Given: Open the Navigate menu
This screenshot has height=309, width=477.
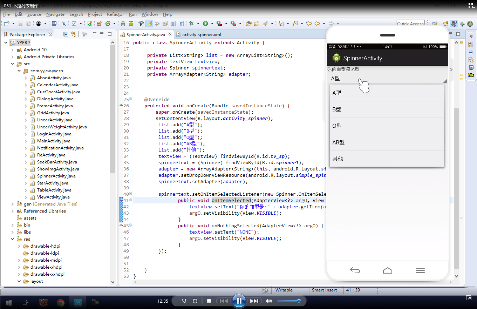Looking at the screenshot, I should pyautogui.click(x=55, y=14).
